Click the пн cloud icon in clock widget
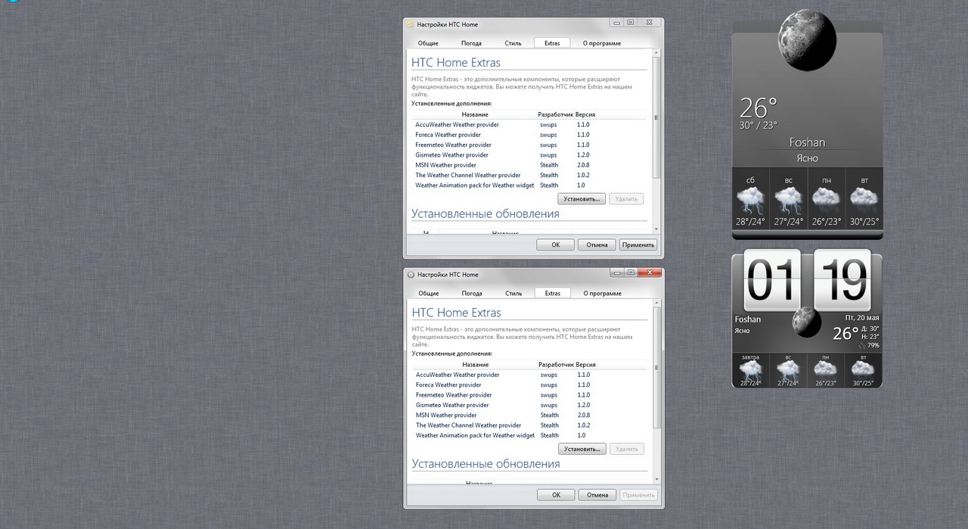The height and width of the screenshot is (529, 968). [x=826, y=369]
